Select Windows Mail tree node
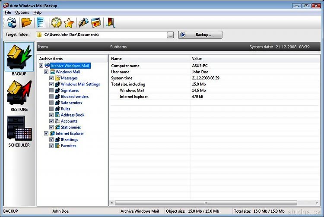The image size is (324, 217). pos(68,72)
